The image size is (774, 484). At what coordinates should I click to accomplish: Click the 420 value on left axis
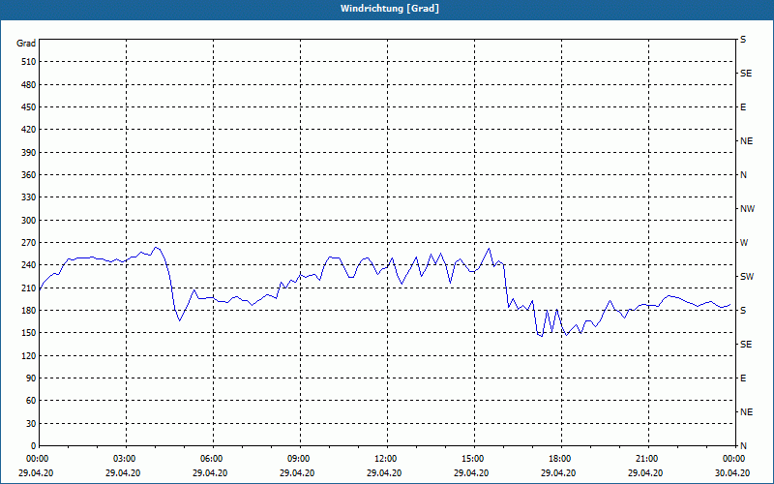[x=29, y=130]
